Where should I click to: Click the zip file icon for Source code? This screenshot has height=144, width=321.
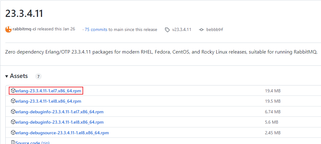(x=13, y=142)
